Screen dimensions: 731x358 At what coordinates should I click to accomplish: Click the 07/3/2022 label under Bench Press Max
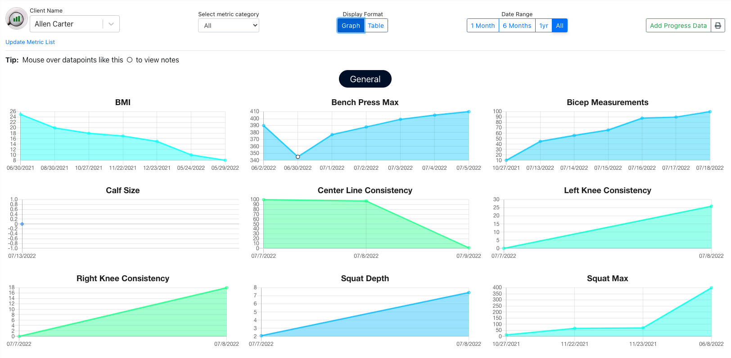tap(401, 168)
